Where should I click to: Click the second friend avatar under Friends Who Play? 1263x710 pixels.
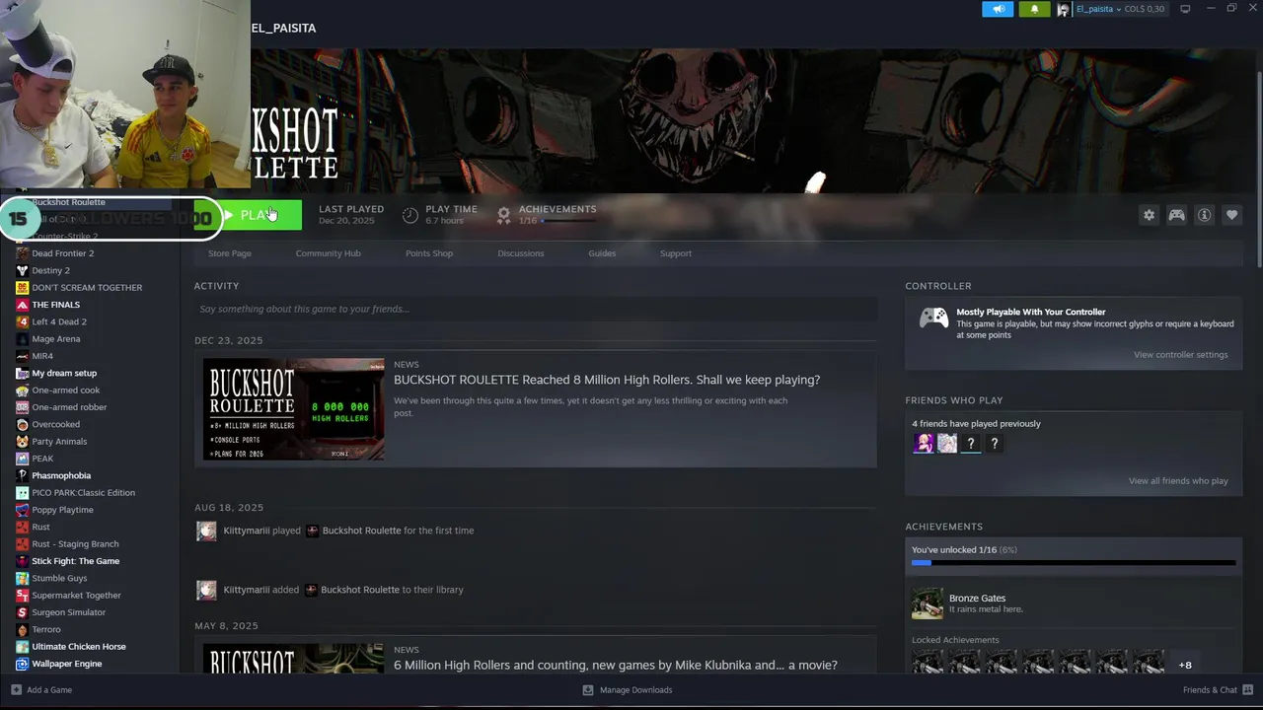pos(947,444)
